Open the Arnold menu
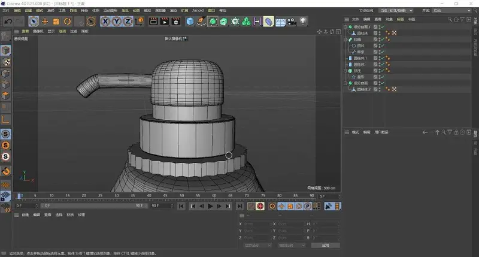This screenshot has height=257, width=479. (x=198, y=10)
